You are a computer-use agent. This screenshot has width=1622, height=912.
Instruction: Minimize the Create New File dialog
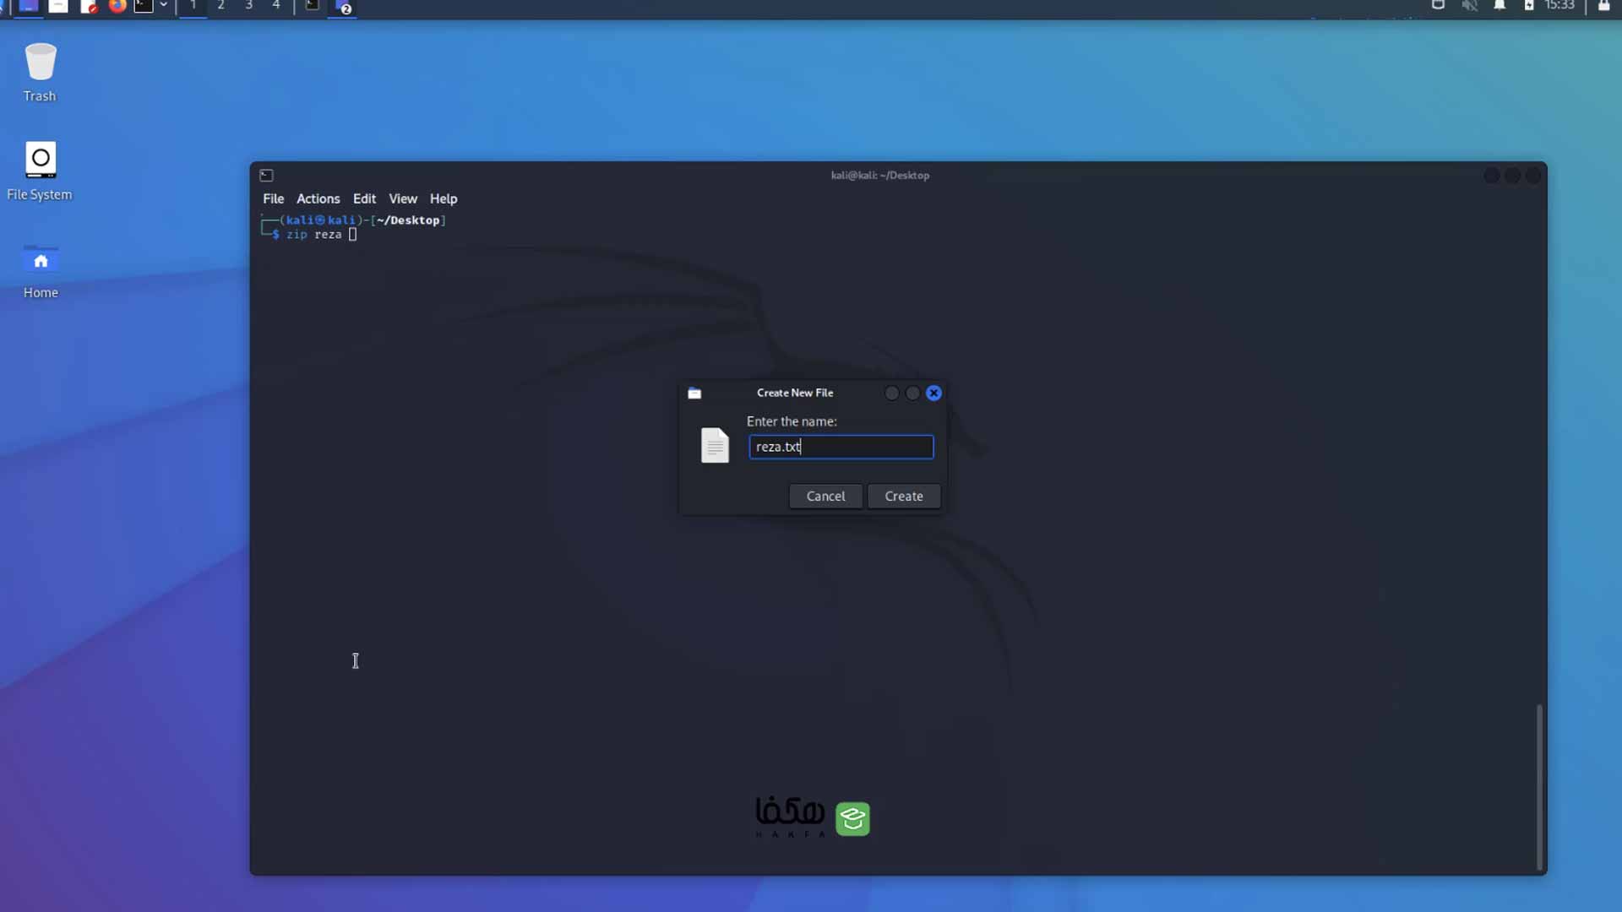891,393
